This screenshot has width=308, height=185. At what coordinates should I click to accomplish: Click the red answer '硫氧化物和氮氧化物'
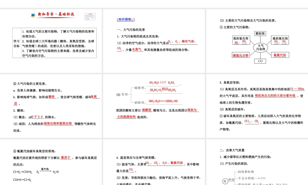click(x=58, y=123)
